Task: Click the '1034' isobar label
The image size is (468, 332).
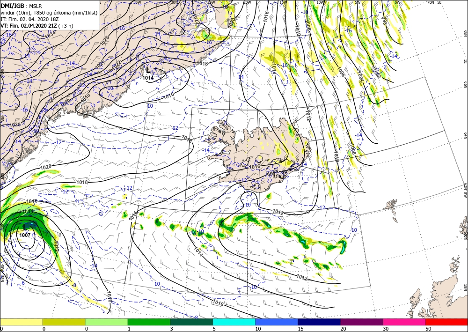Action: pyautogui.click(x=50, y=35)
